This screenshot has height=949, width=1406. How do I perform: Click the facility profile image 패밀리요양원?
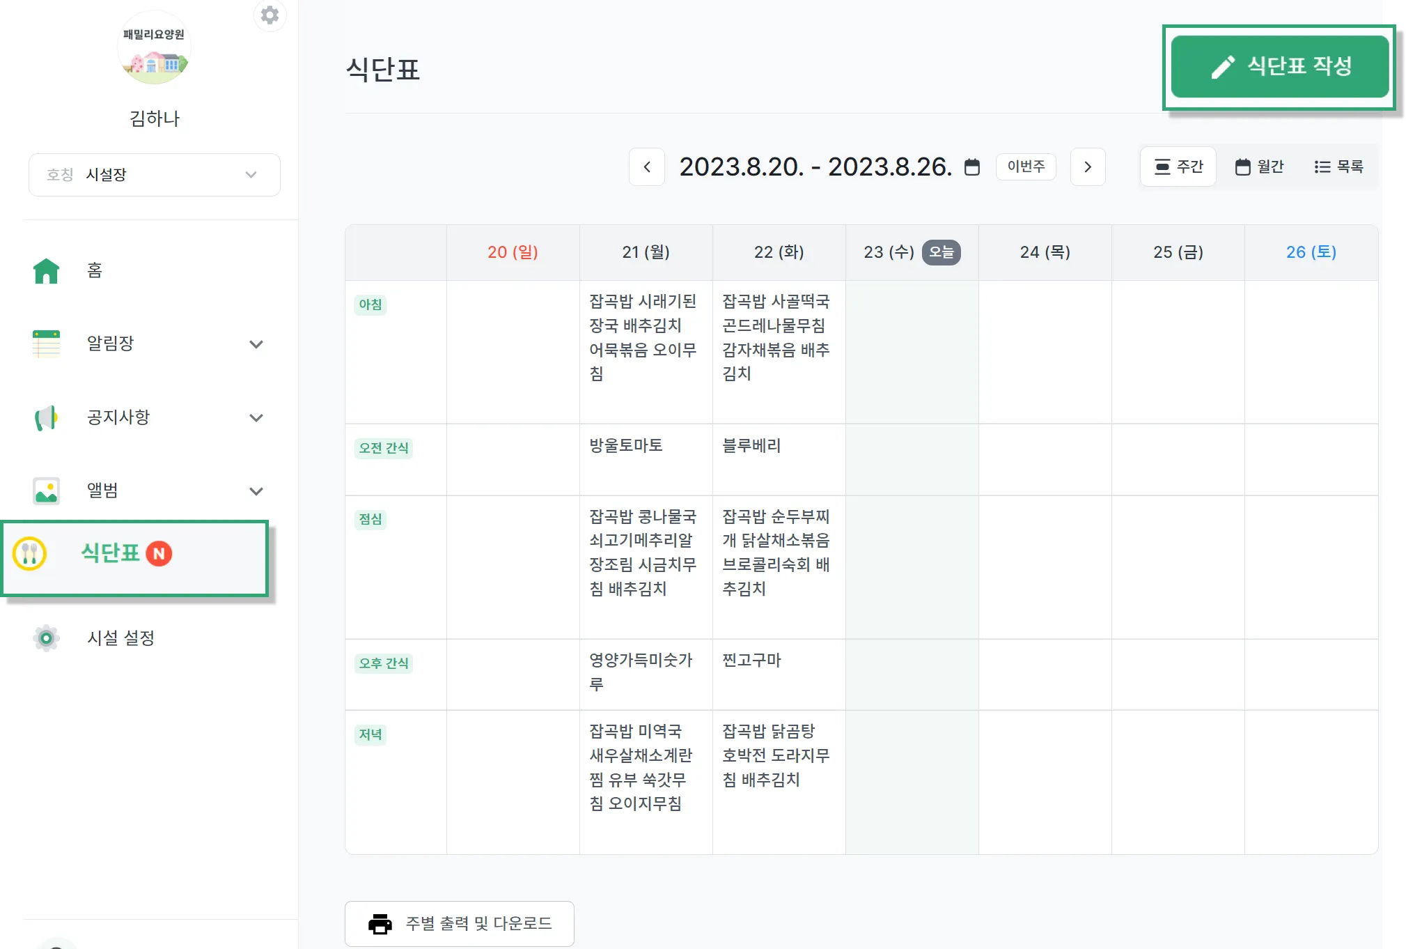154,49
